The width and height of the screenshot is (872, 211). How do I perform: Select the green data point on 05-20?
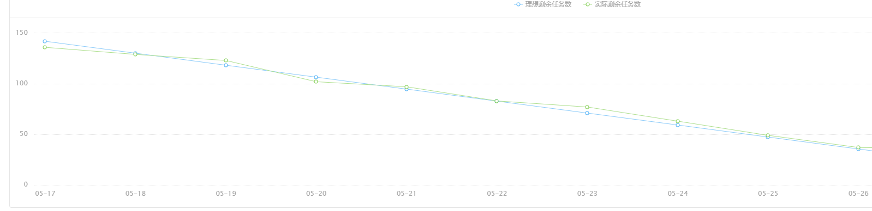[316, 82]
